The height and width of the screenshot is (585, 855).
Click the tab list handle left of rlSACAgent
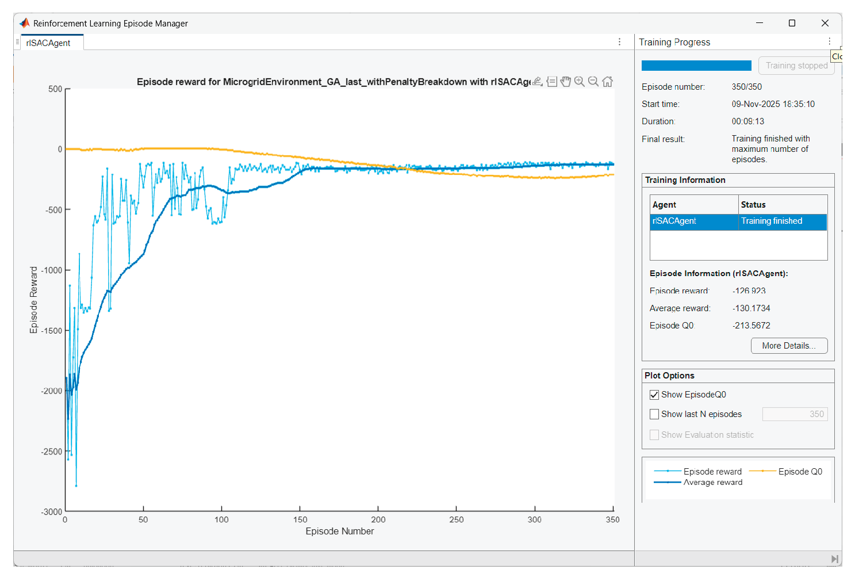click(17, 42)
